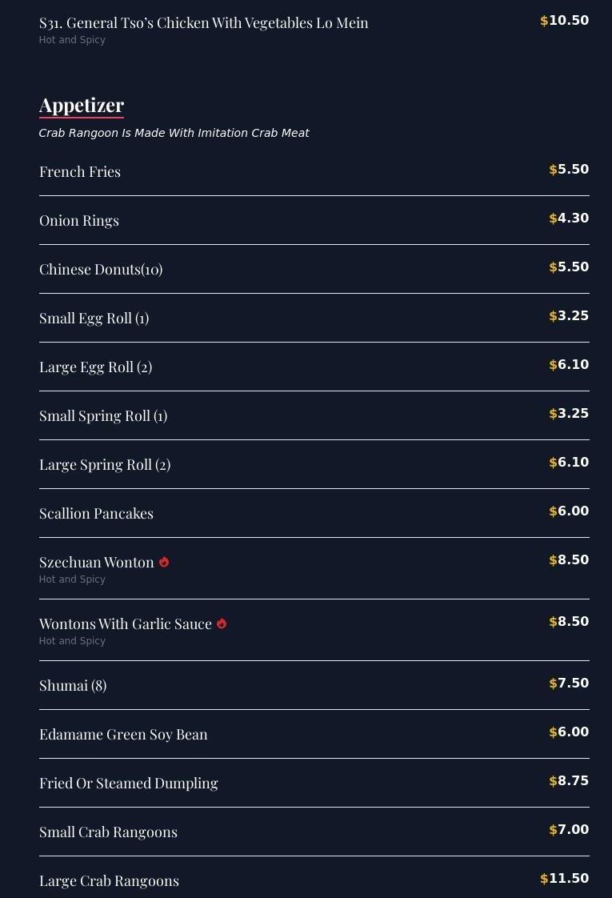Pick Large Crab Rangoons
Screen dimensions: 612x898
tap(109, 881)
